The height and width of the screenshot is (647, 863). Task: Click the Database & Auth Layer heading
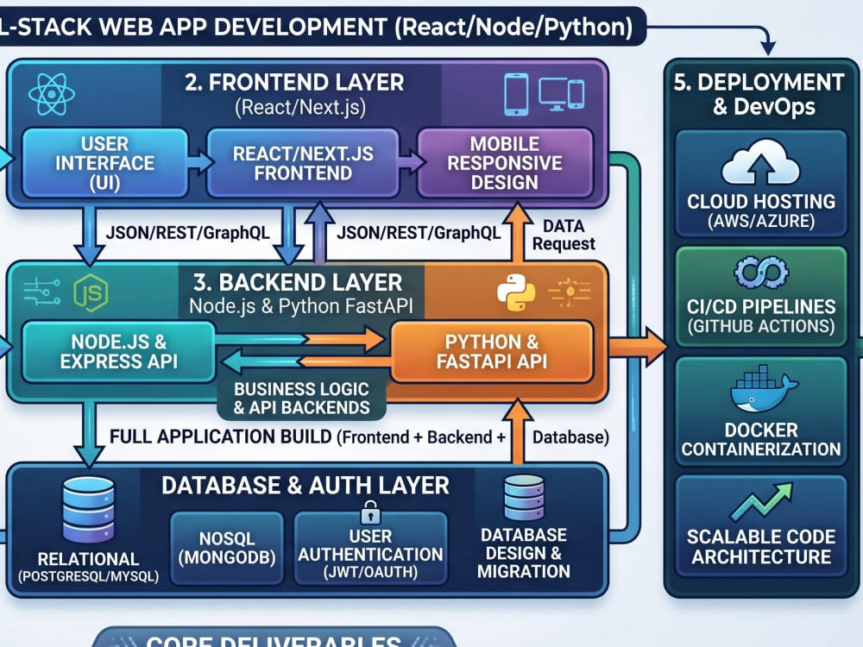pos(306,486)
